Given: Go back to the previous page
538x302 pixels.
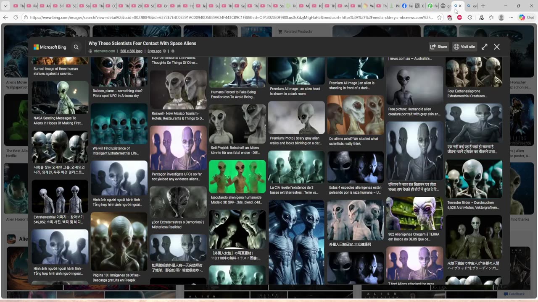Looking at the screenshot, I should tap(5, 18).
